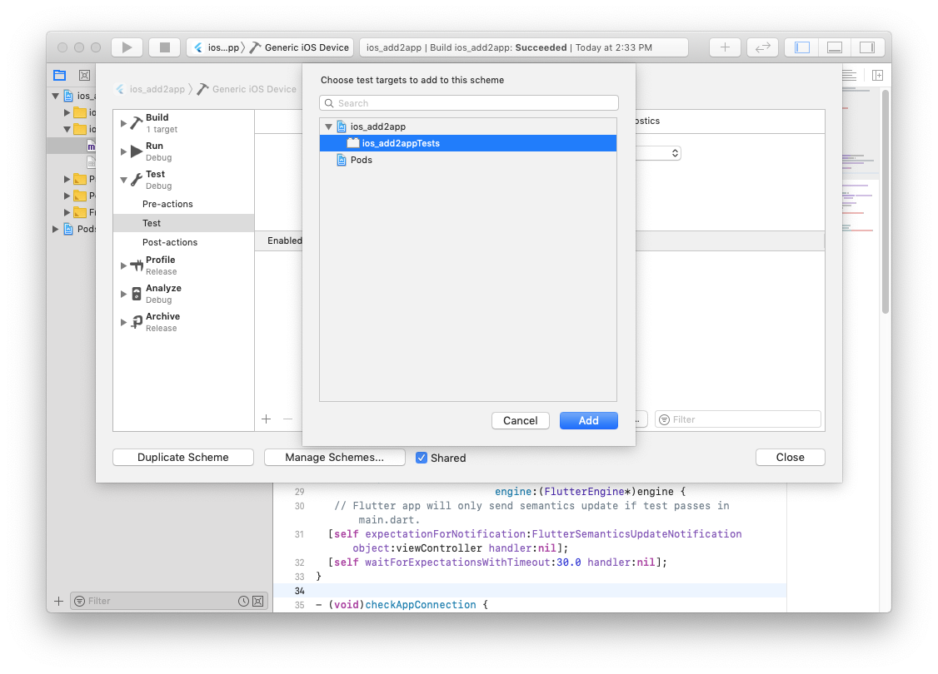Viewport: 938px width, 674px height.
Task: Select the Build hammer icon
Action: point(137,123)
